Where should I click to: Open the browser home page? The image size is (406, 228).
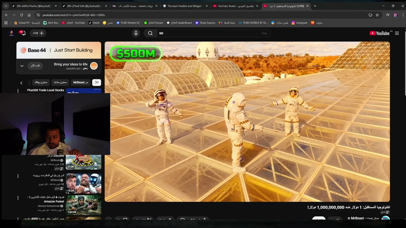tap(29, 15)
